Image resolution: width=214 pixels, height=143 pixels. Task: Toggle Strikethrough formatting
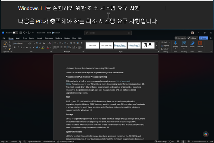coord(27,48)
